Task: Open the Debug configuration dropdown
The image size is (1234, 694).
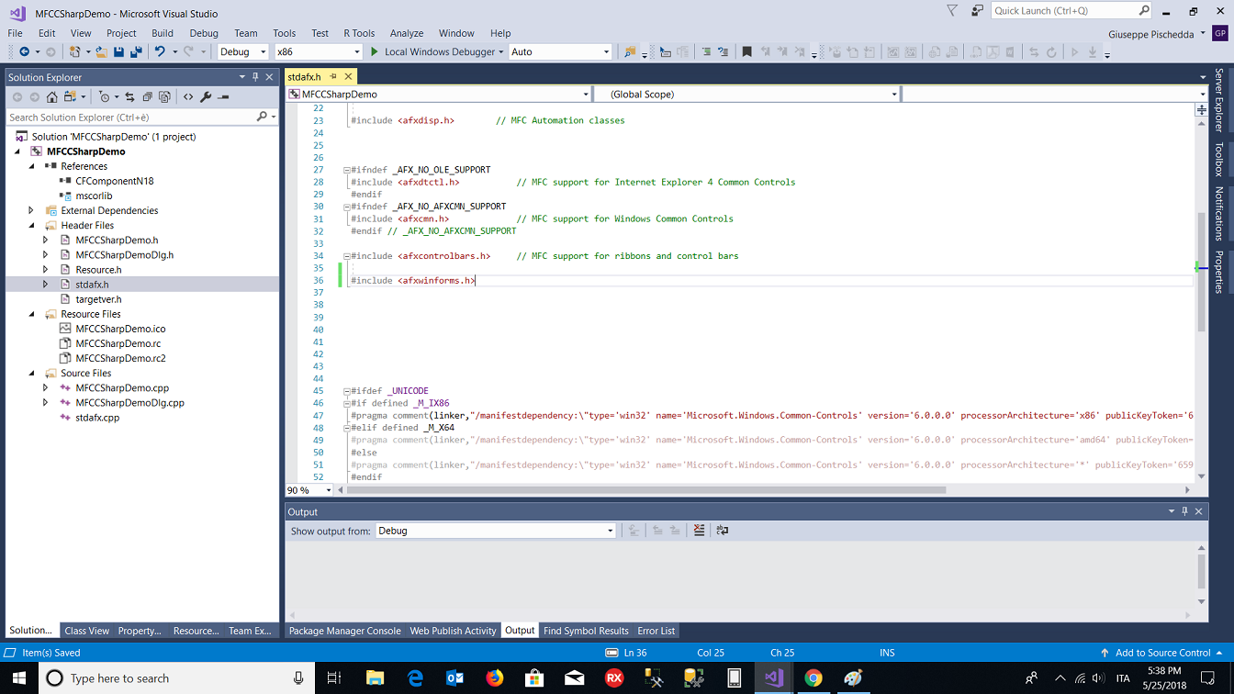Action: 242,52
